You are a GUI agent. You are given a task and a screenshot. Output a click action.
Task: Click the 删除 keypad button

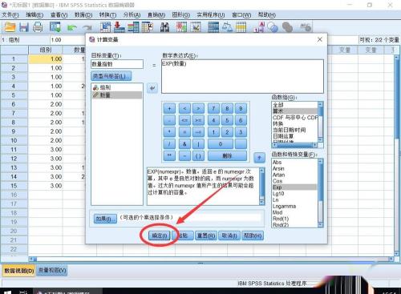pos(227,156)
